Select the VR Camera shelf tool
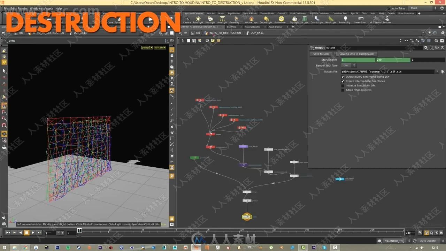 (x=375, y=20)
